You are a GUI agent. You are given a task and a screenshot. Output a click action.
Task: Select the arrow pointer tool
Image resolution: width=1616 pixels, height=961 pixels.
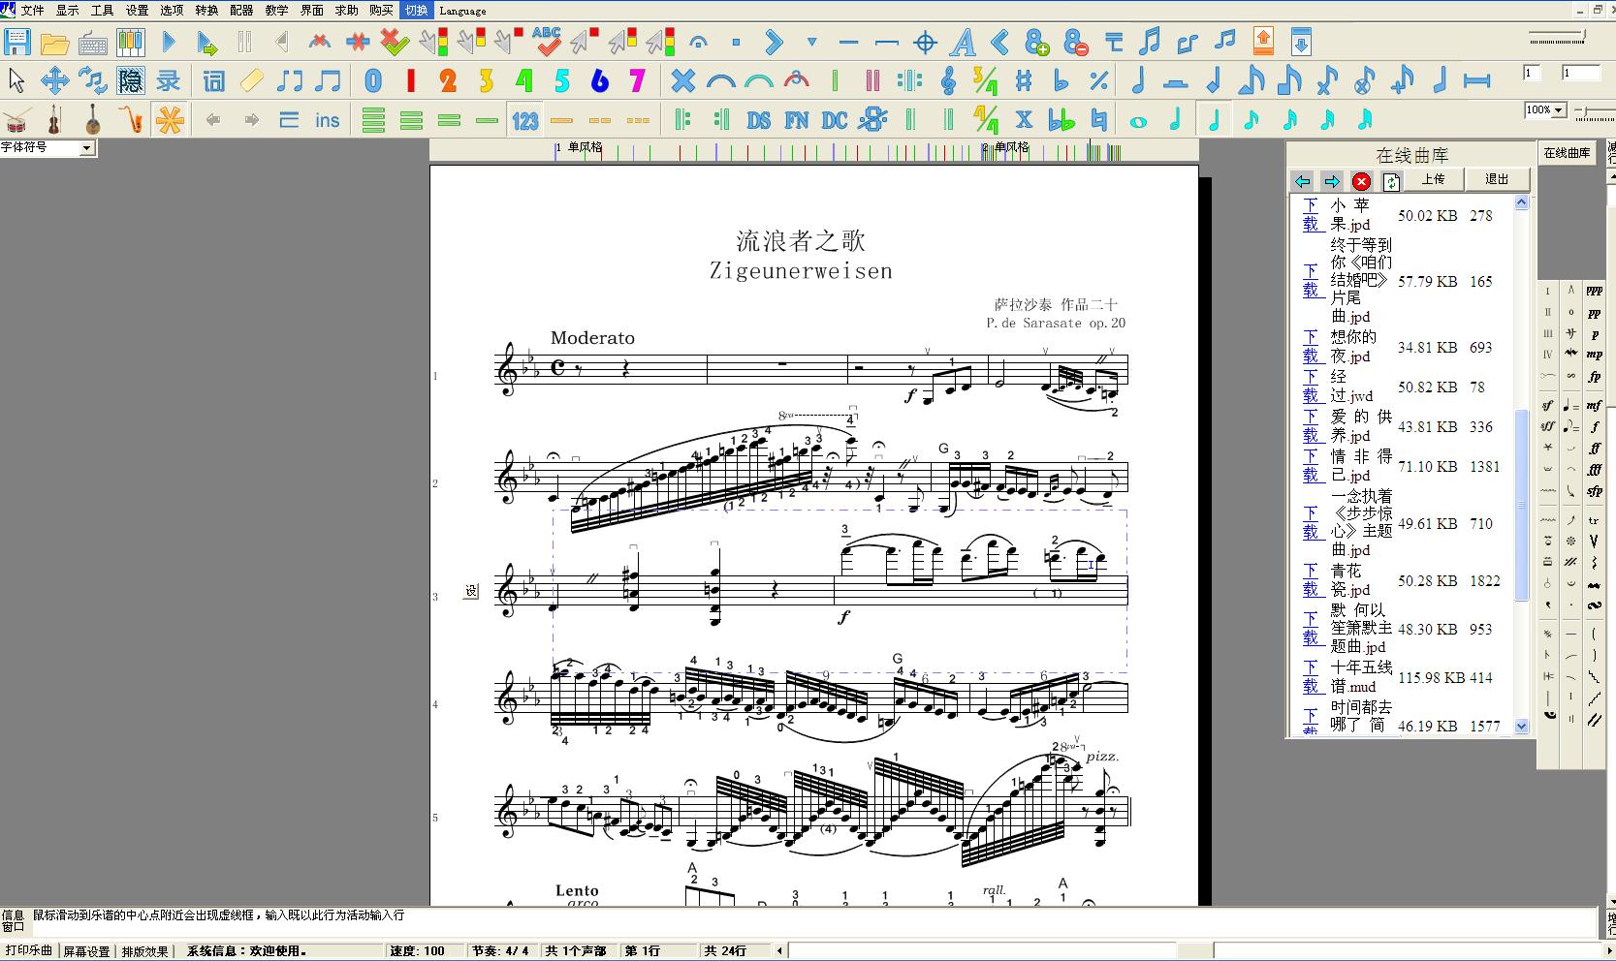pos(16,80)
